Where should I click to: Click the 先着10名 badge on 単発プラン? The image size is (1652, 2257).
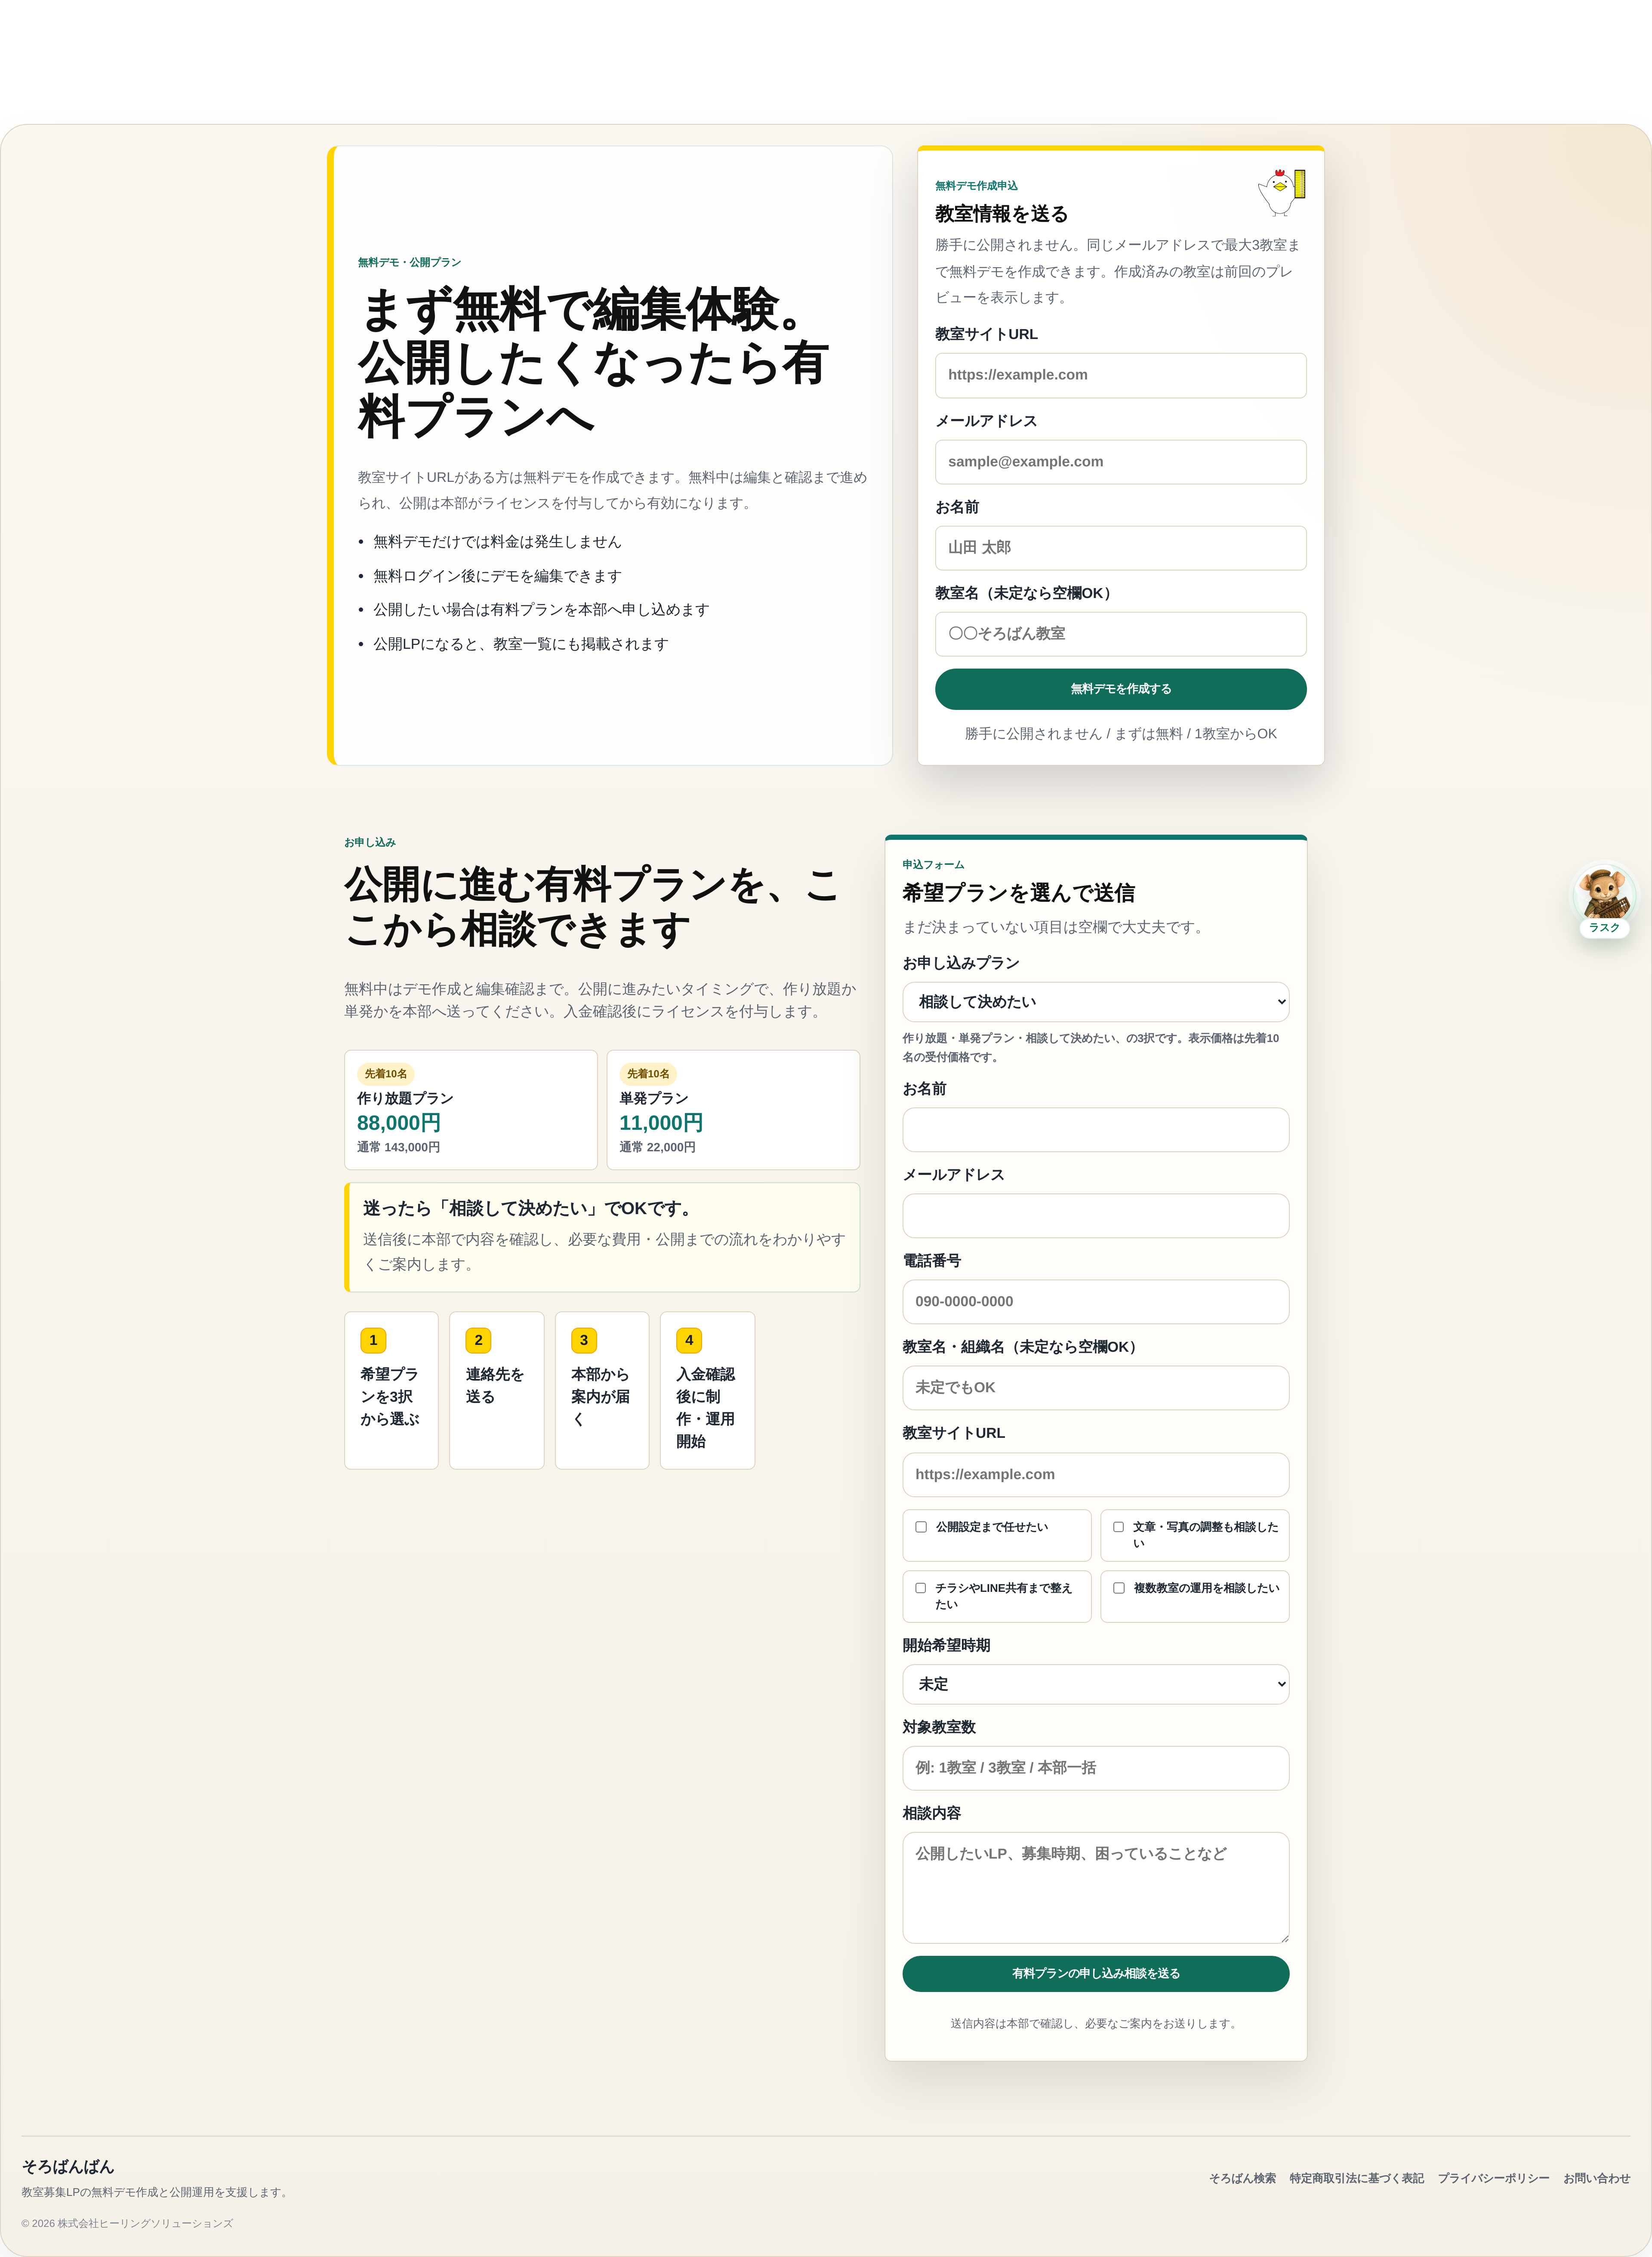[648, 1074]
